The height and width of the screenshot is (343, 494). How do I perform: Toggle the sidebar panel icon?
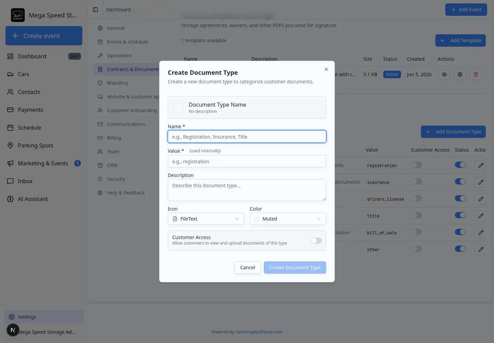(x=95, y=10)
